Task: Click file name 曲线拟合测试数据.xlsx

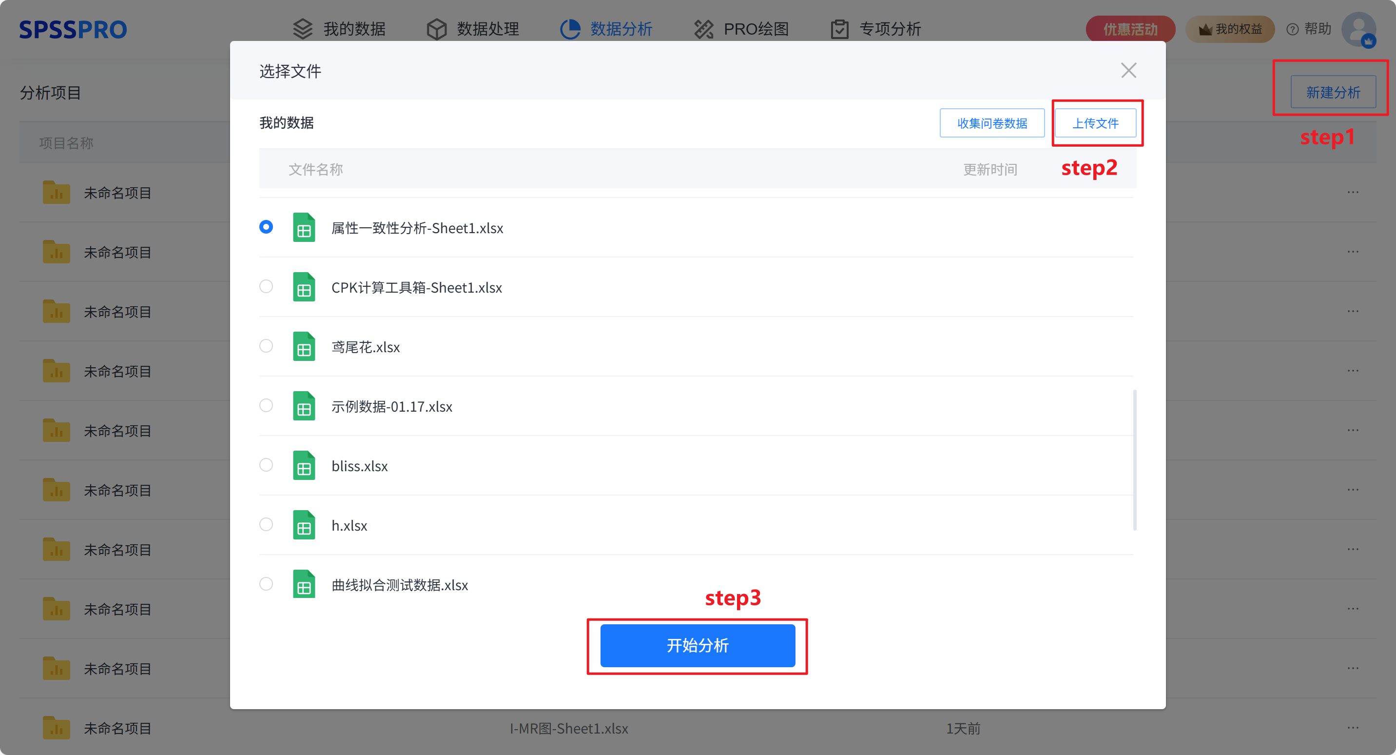Action: tap(400, 585)
